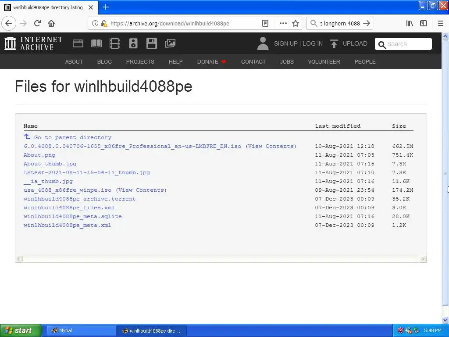The image size is (449, 337).
Task: Click the SIGN UP link
Action: pos(286,43)
